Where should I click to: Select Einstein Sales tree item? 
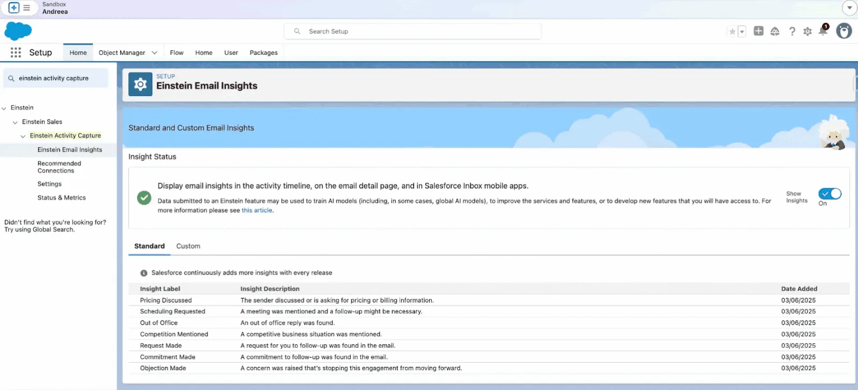coord(42,122)
